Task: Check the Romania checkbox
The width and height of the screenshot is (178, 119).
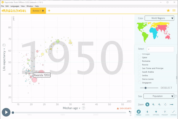Action: coord(139,61)
